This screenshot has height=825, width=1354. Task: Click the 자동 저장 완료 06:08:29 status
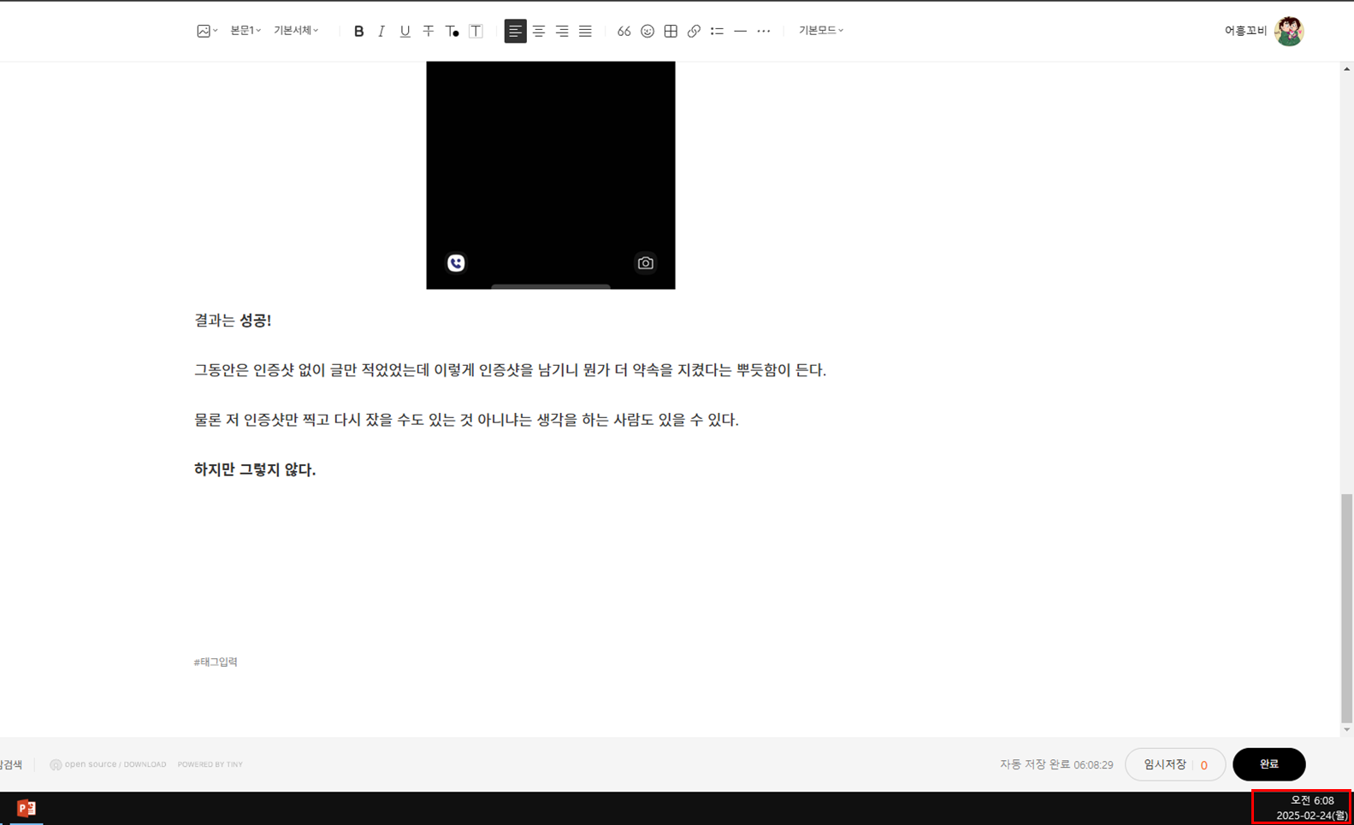point(1056,764)
